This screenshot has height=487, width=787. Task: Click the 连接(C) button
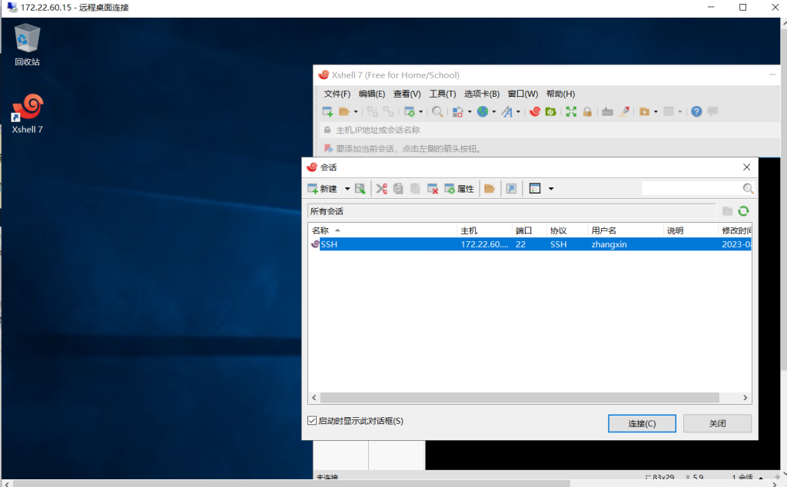coord(641,423)
